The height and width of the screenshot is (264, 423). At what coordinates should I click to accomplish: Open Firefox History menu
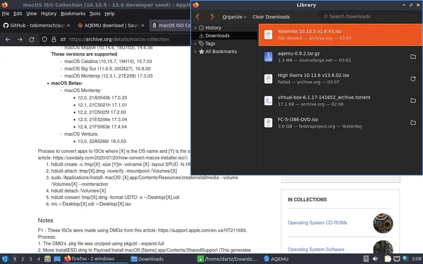click(x=49, y=14)
